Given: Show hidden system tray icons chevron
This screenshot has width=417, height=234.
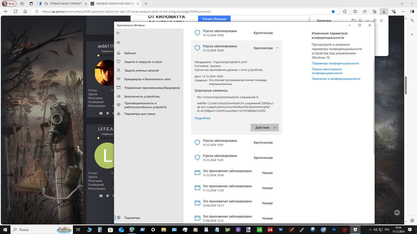Looking at the screenshot, I should pos(370,230).
